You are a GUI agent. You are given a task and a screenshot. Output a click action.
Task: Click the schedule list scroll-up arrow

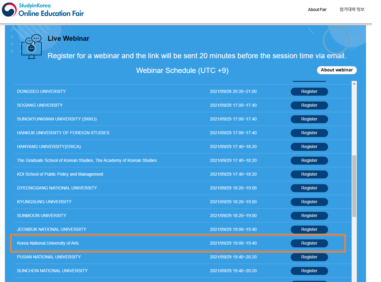pyautogui.click(x=354, y=84)
